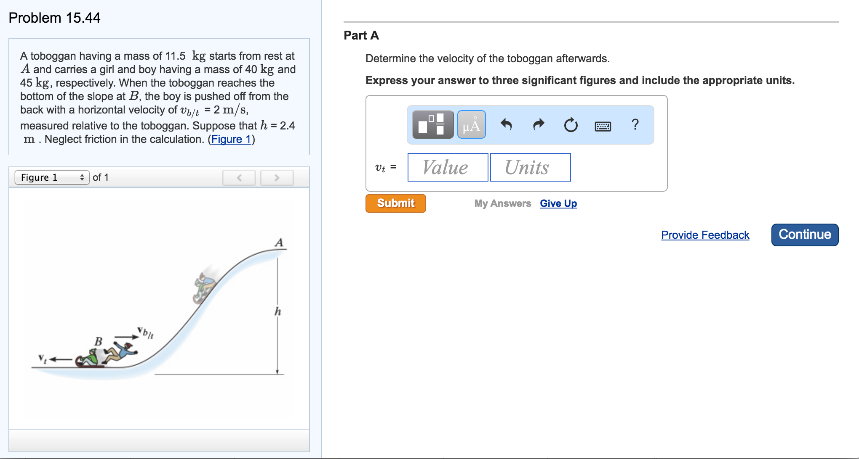The image size is (859, 459).
Task: Go to next figure arrow
Action: (x=277, y=178)
